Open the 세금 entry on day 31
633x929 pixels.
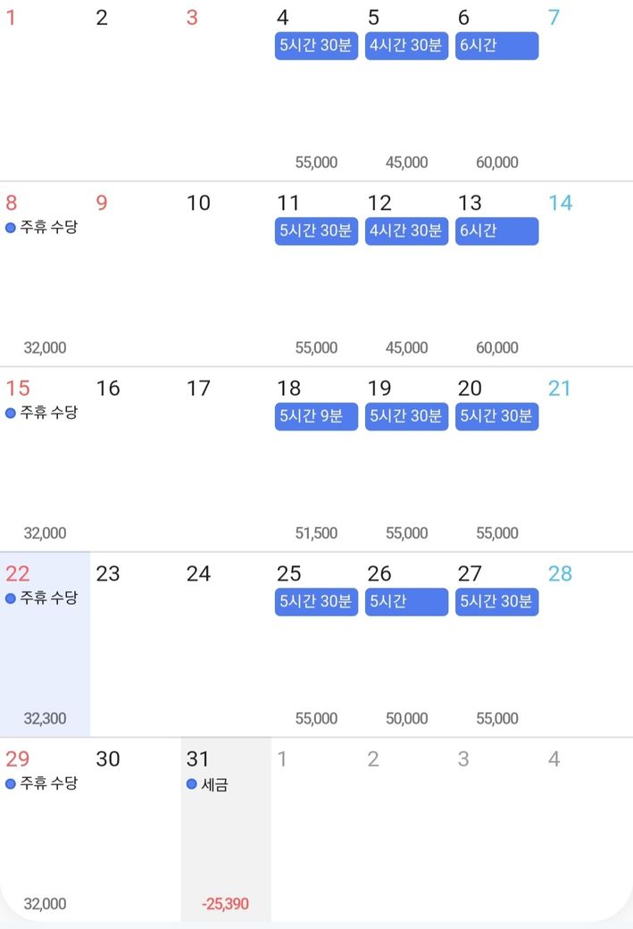214,785
